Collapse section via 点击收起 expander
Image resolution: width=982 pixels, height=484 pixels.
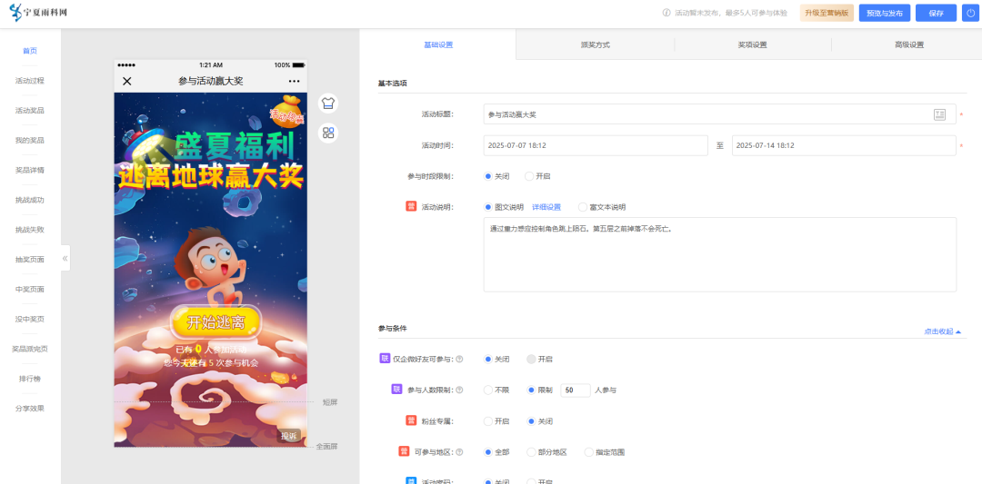tap(943, 331)
